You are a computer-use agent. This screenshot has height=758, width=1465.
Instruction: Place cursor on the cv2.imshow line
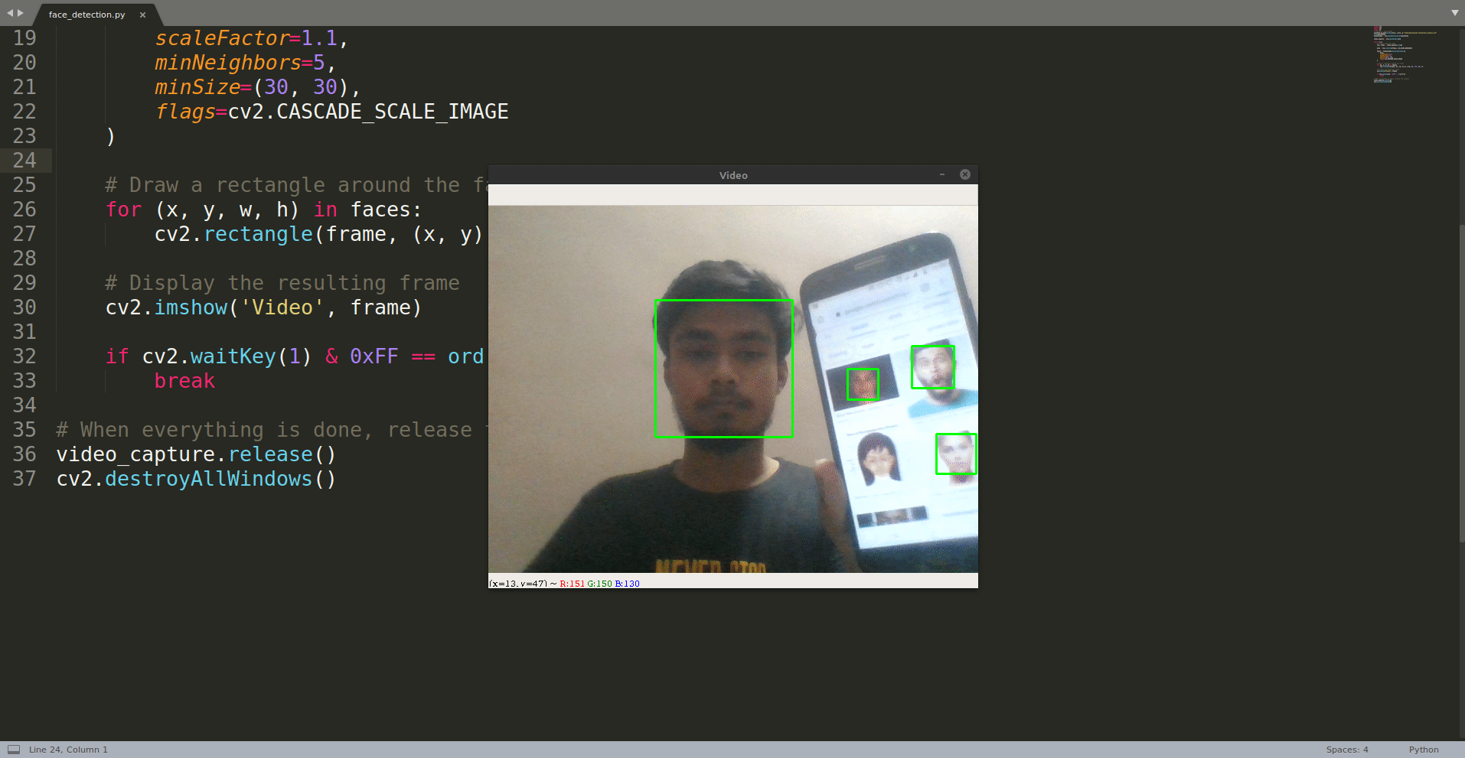(x=260, y=307)
